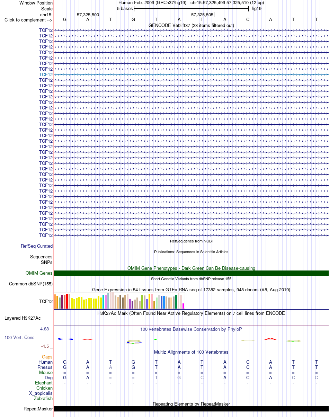Select the 'Human' alignment row label
The height and width of the screenshot is (417, 329).
pyautogui.click(x=46, y=362)
